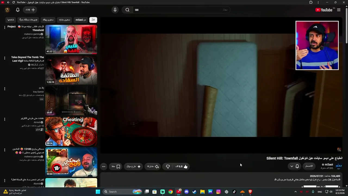The image size is (348, 196).
Task: Reload the page with the refresh icon
Action: pyautogui.click(x=14, y=2)
